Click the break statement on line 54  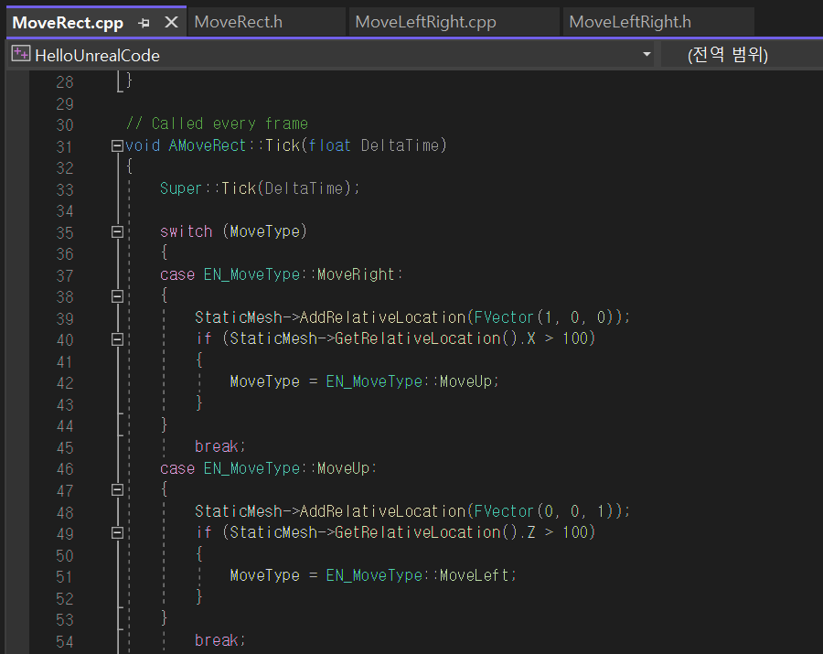[x=216, y=640]
